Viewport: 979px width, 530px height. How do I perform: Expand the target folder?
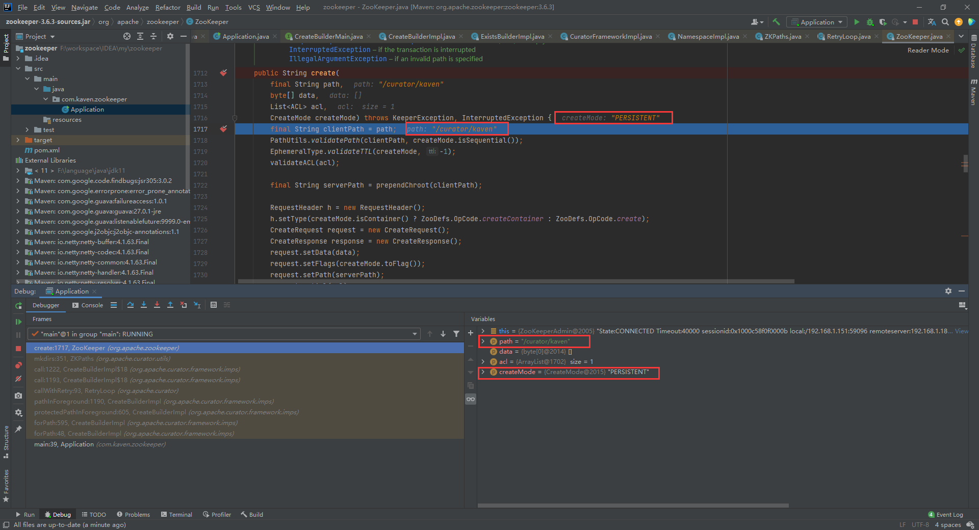pos(18,140)
